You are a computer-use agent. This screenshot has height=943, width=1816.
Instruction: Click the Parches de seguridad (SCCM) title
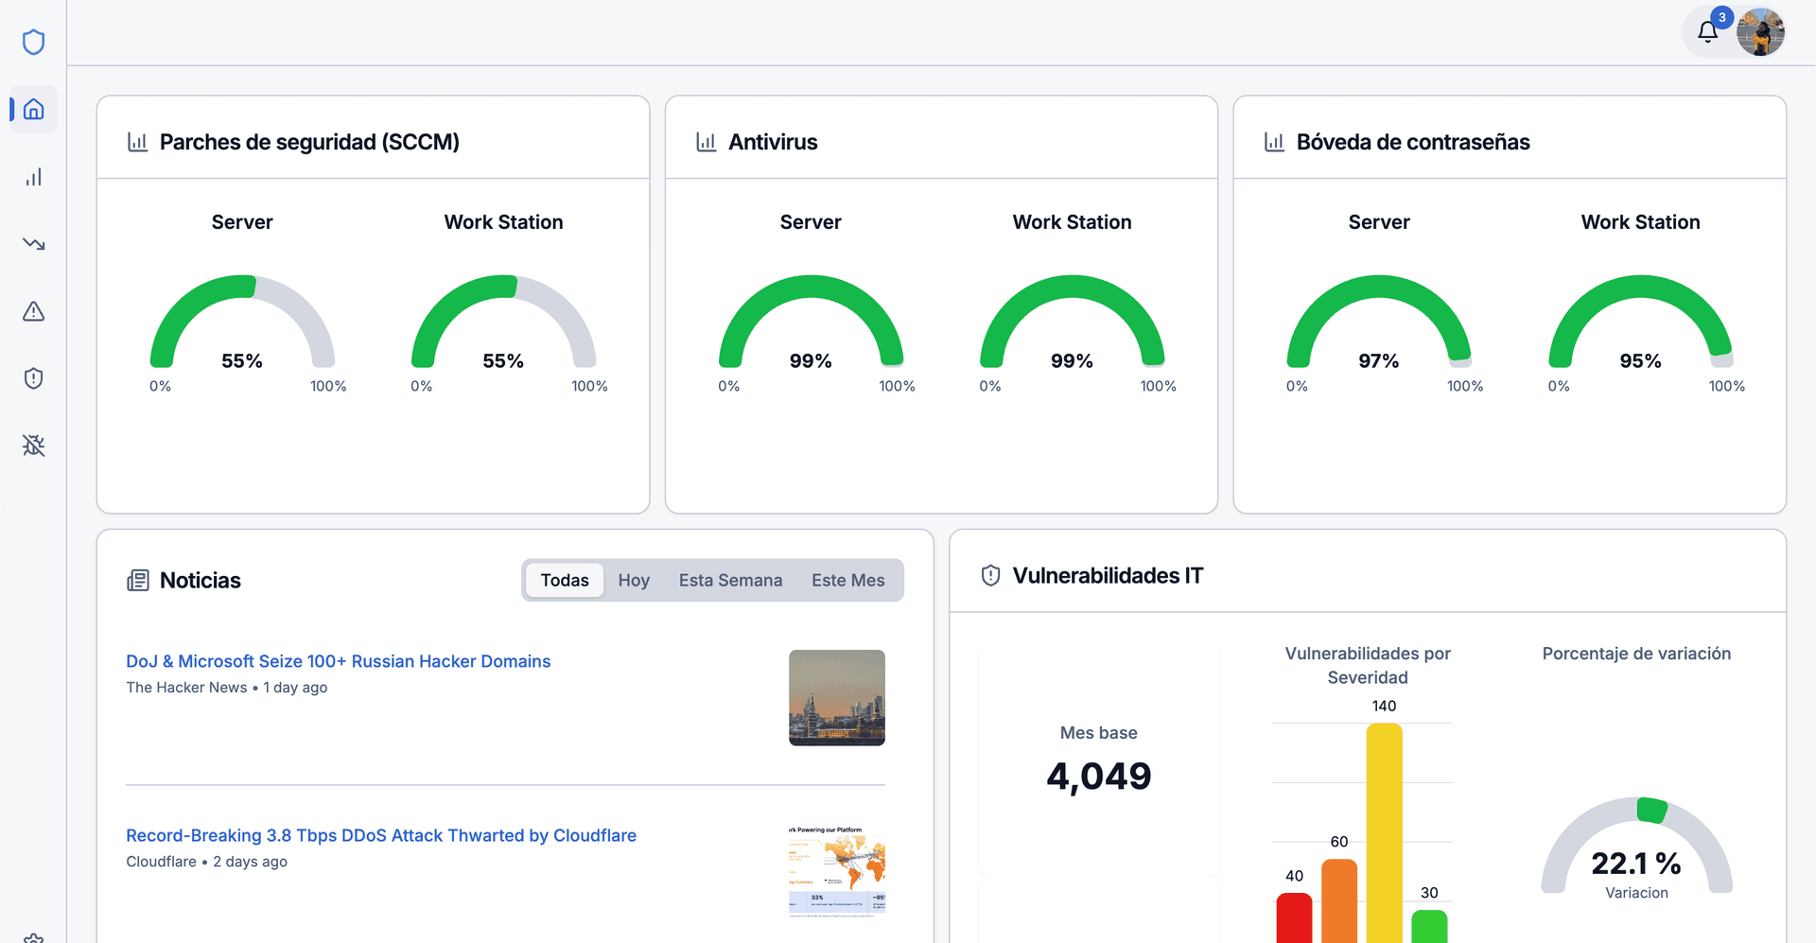click(x=309, y=142)
